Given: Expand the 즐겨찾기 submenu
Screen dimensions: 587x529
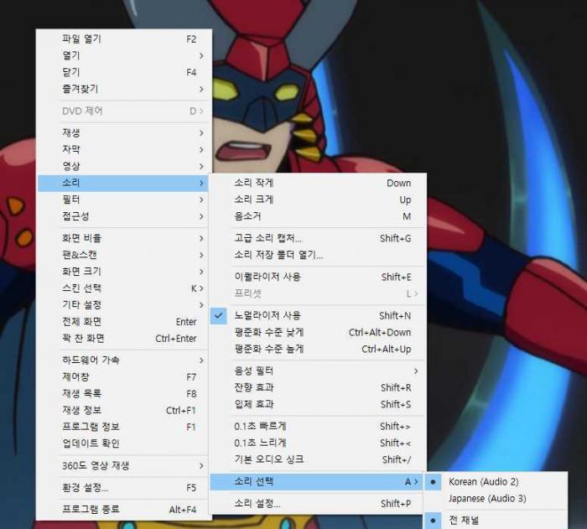Looking at the screenshot, I should click(123, 89).
